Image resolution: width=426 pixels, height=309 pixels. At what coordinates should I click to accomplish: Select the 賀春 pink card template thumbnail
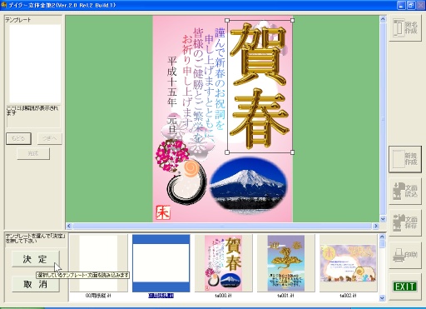point(223,263)
